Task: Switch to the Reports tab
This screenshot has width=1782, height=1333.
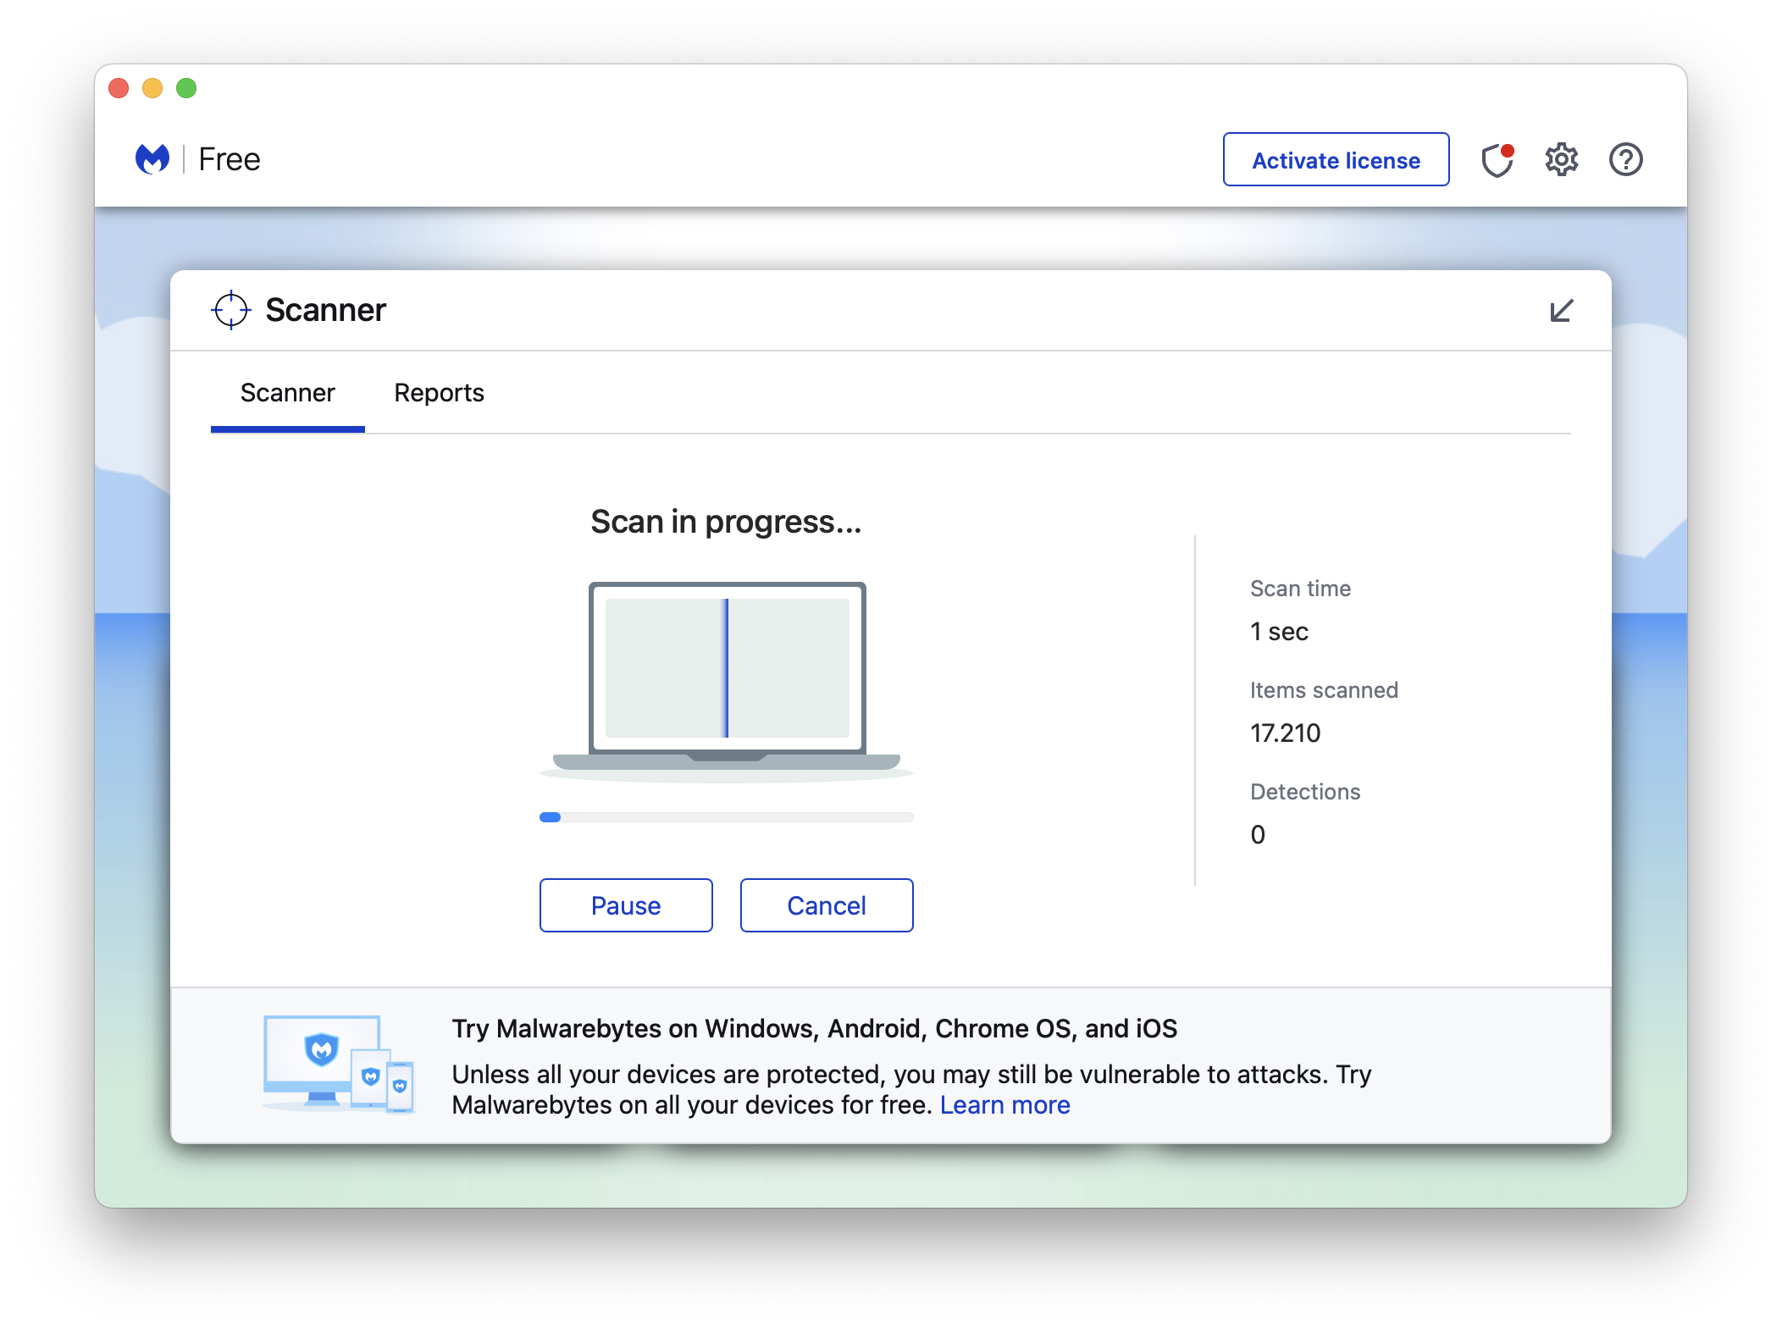Action: (439, 392)
